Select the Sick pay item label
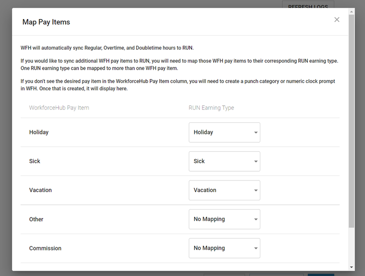Image resolution: width=365 pixels, height=276 pixels. (x=35, y=161)
